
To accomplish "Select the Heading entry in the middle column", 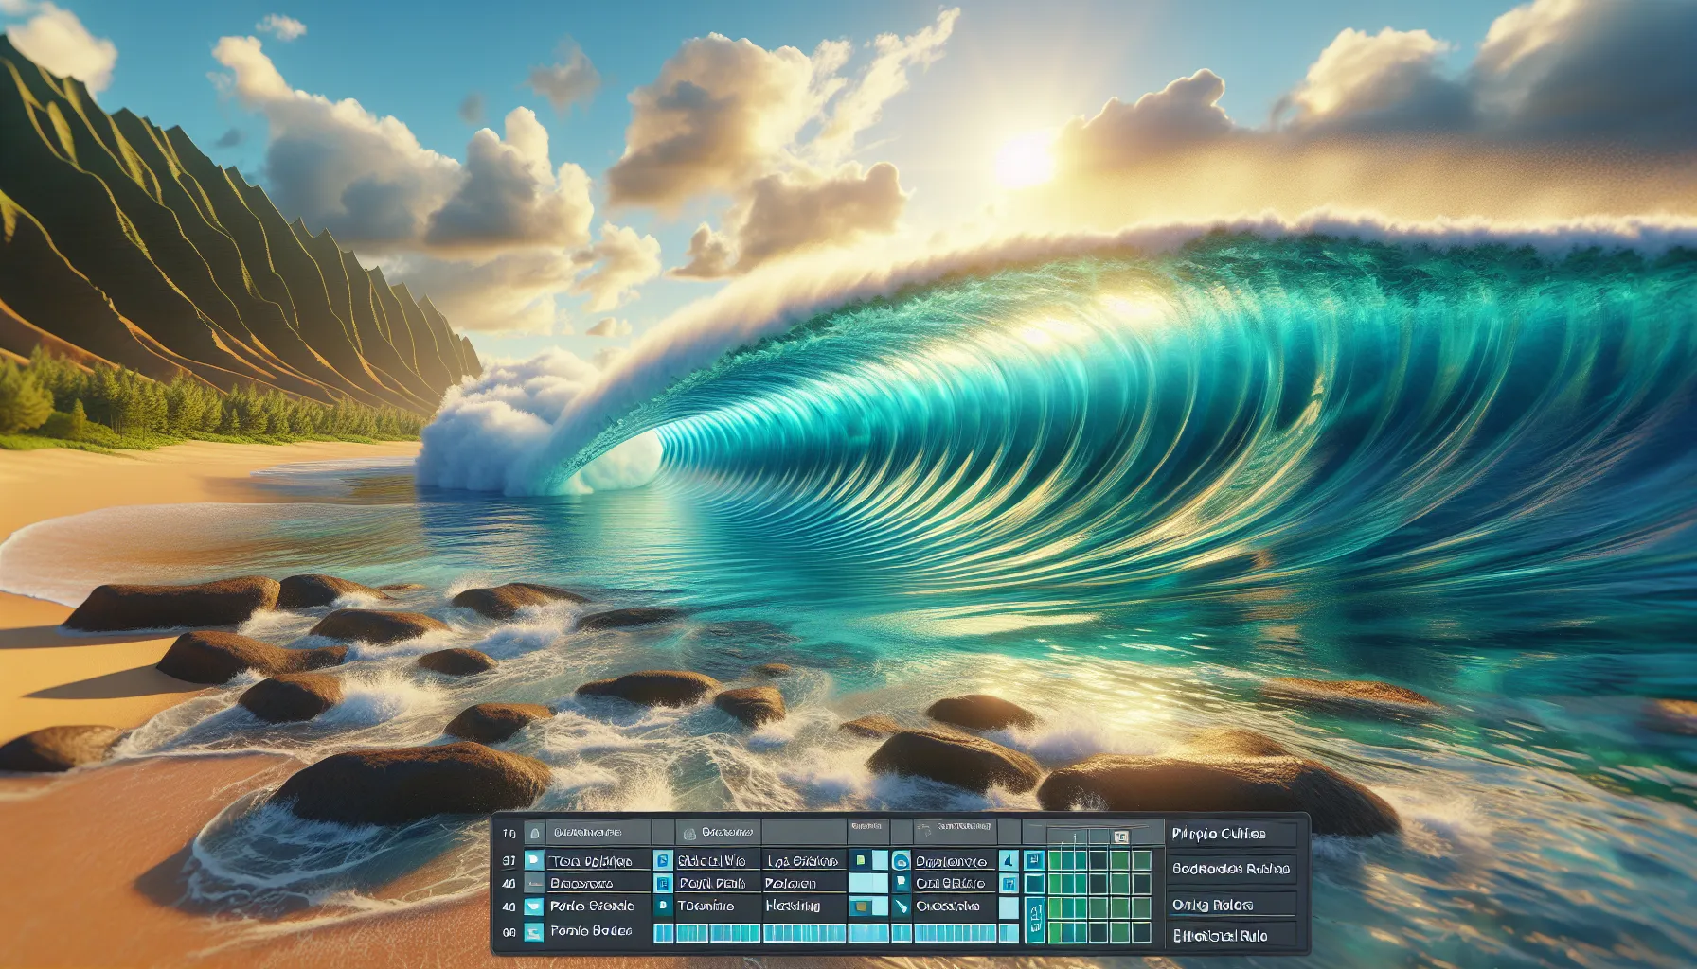I will coord(794,907).
